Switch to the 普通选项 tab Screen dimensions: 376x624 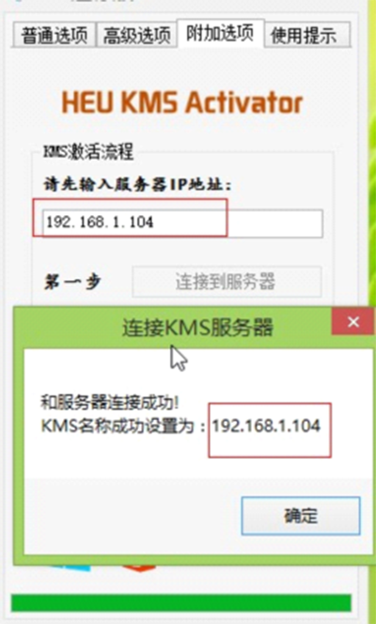coord(55,36)
